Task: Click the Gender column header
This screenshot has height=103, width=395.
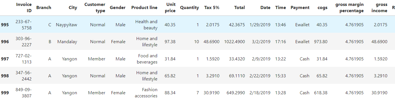Action: pos(117,8)
